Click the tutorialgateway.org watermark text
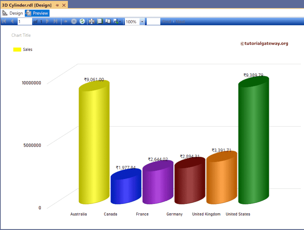304x230 pixels. click(x=264, y=43)
